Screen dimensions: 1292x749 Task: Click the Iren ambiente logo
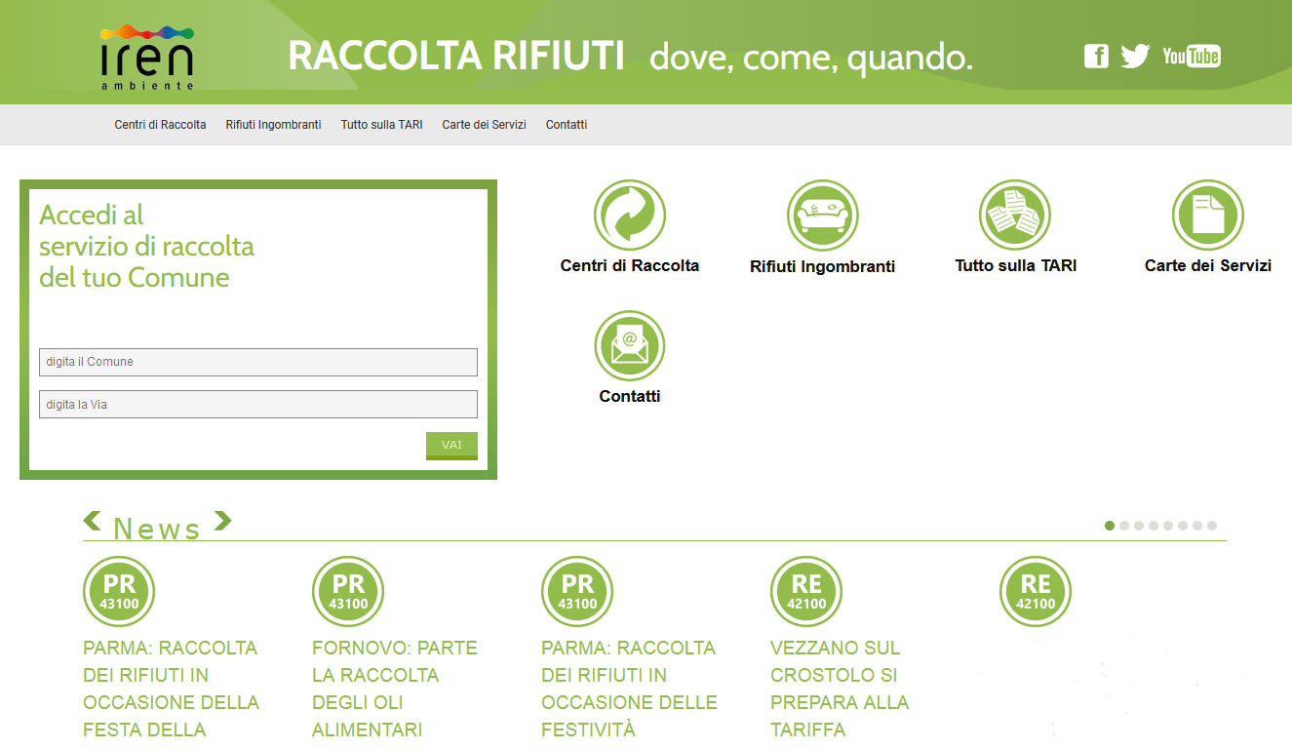147,57
